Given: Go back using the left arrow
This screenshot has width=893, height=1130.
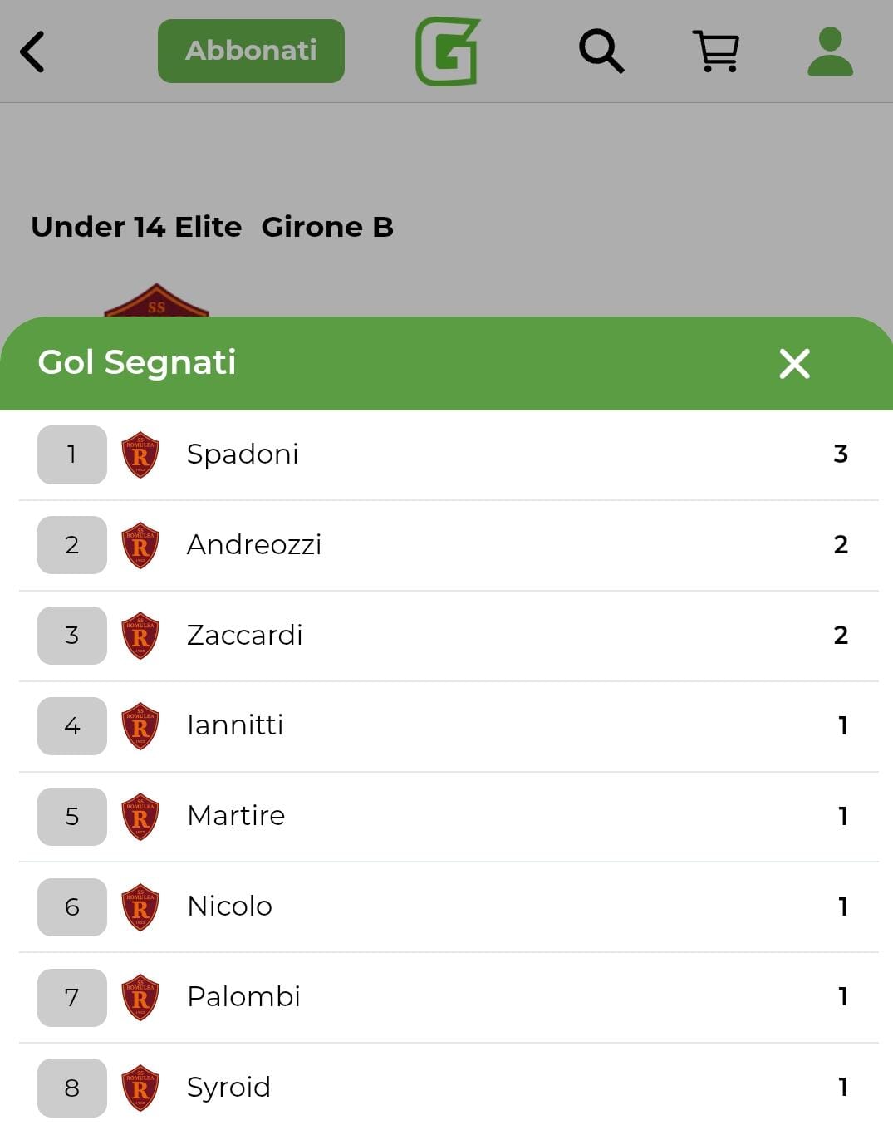Looking at the screenshot, I should pyautogui.click(x=32, y=52).
